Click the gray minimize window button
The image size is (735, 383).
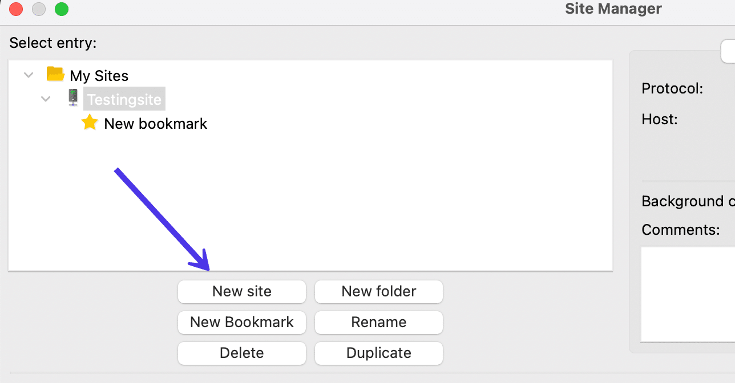point(39,9)
